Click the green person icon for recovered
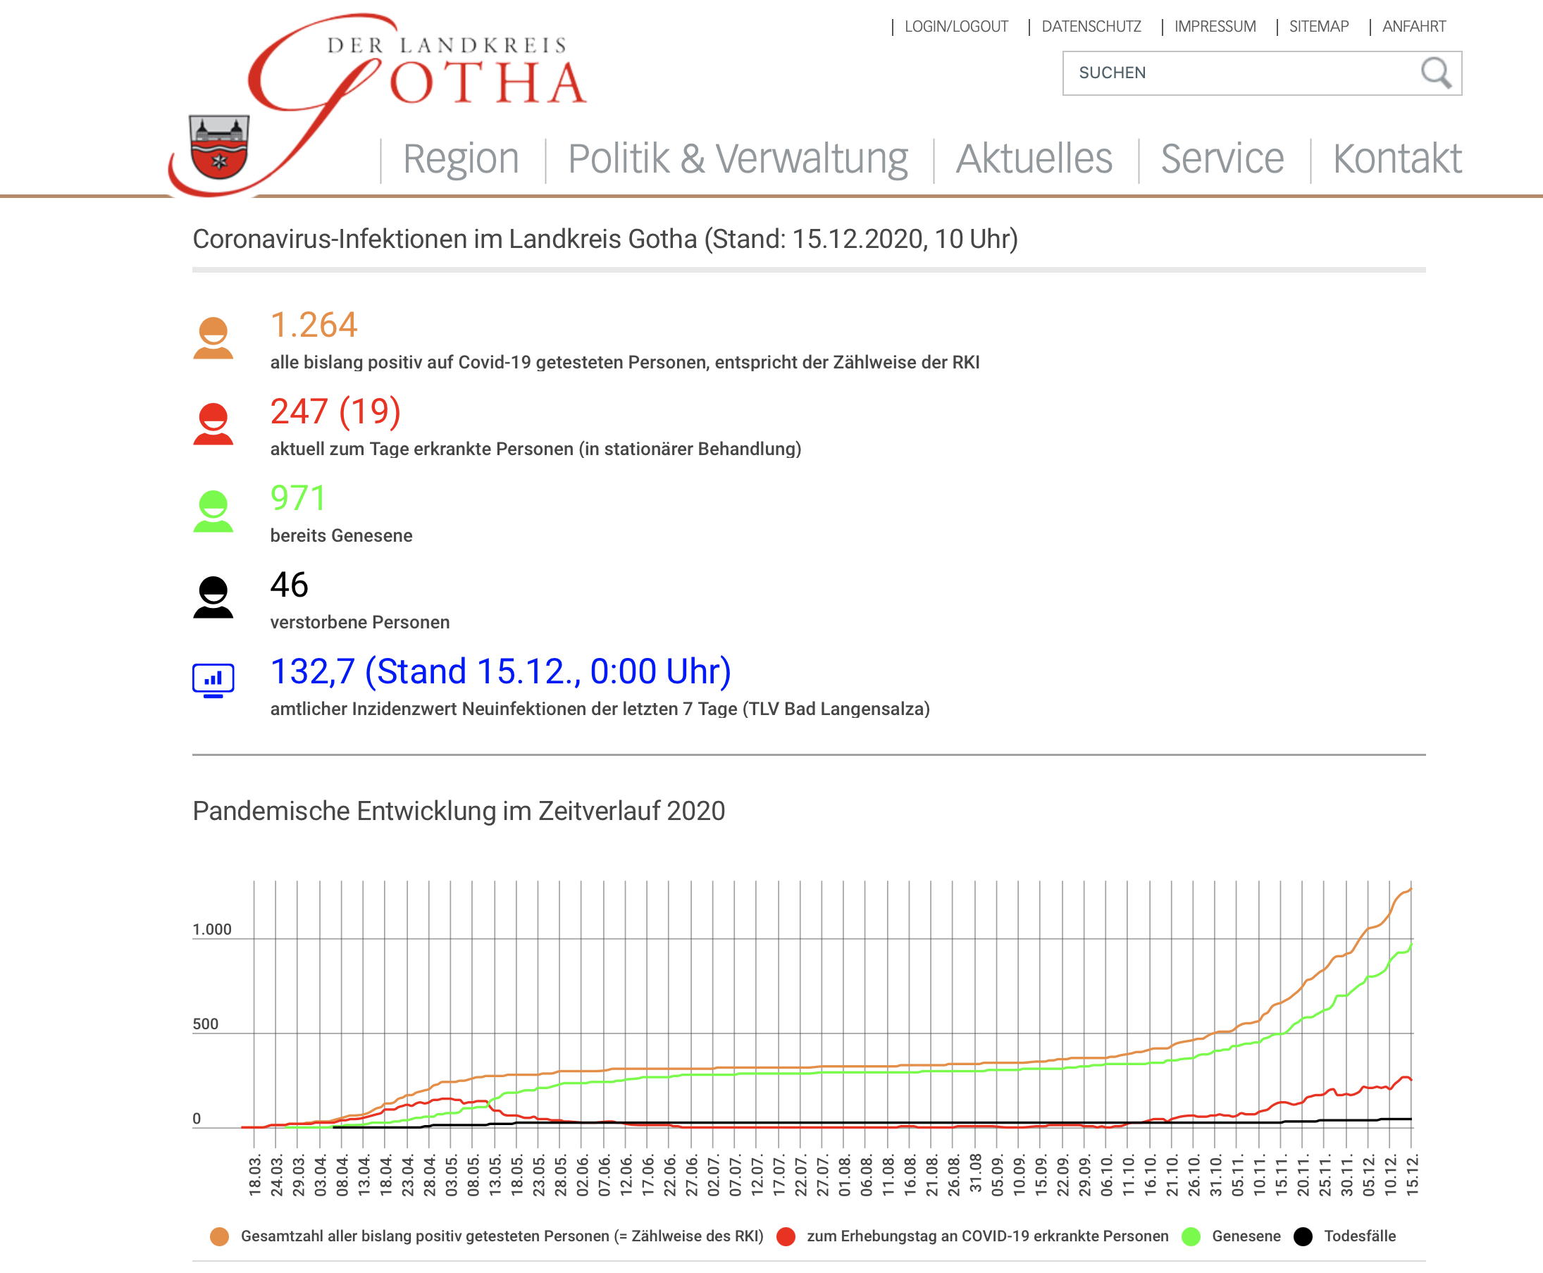Viewport: 1543px width, 1273px height. [x=213, y=511]
